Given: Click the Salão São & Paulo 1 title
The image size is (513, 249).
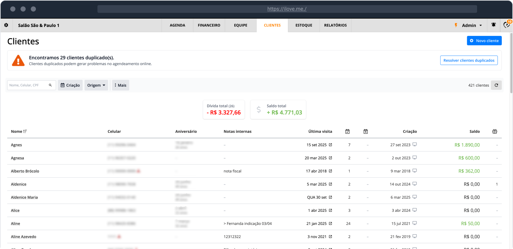Looking at the screenshot, I should pyautogui.click(x=38, y=25).
